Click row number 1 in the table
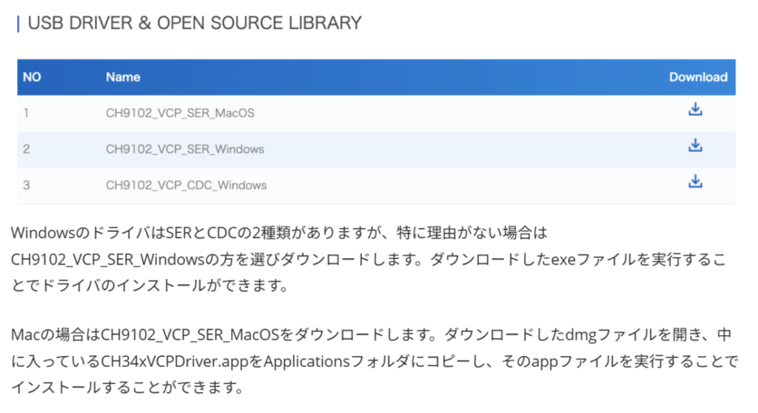758x413 pixels. click(26, 113)
